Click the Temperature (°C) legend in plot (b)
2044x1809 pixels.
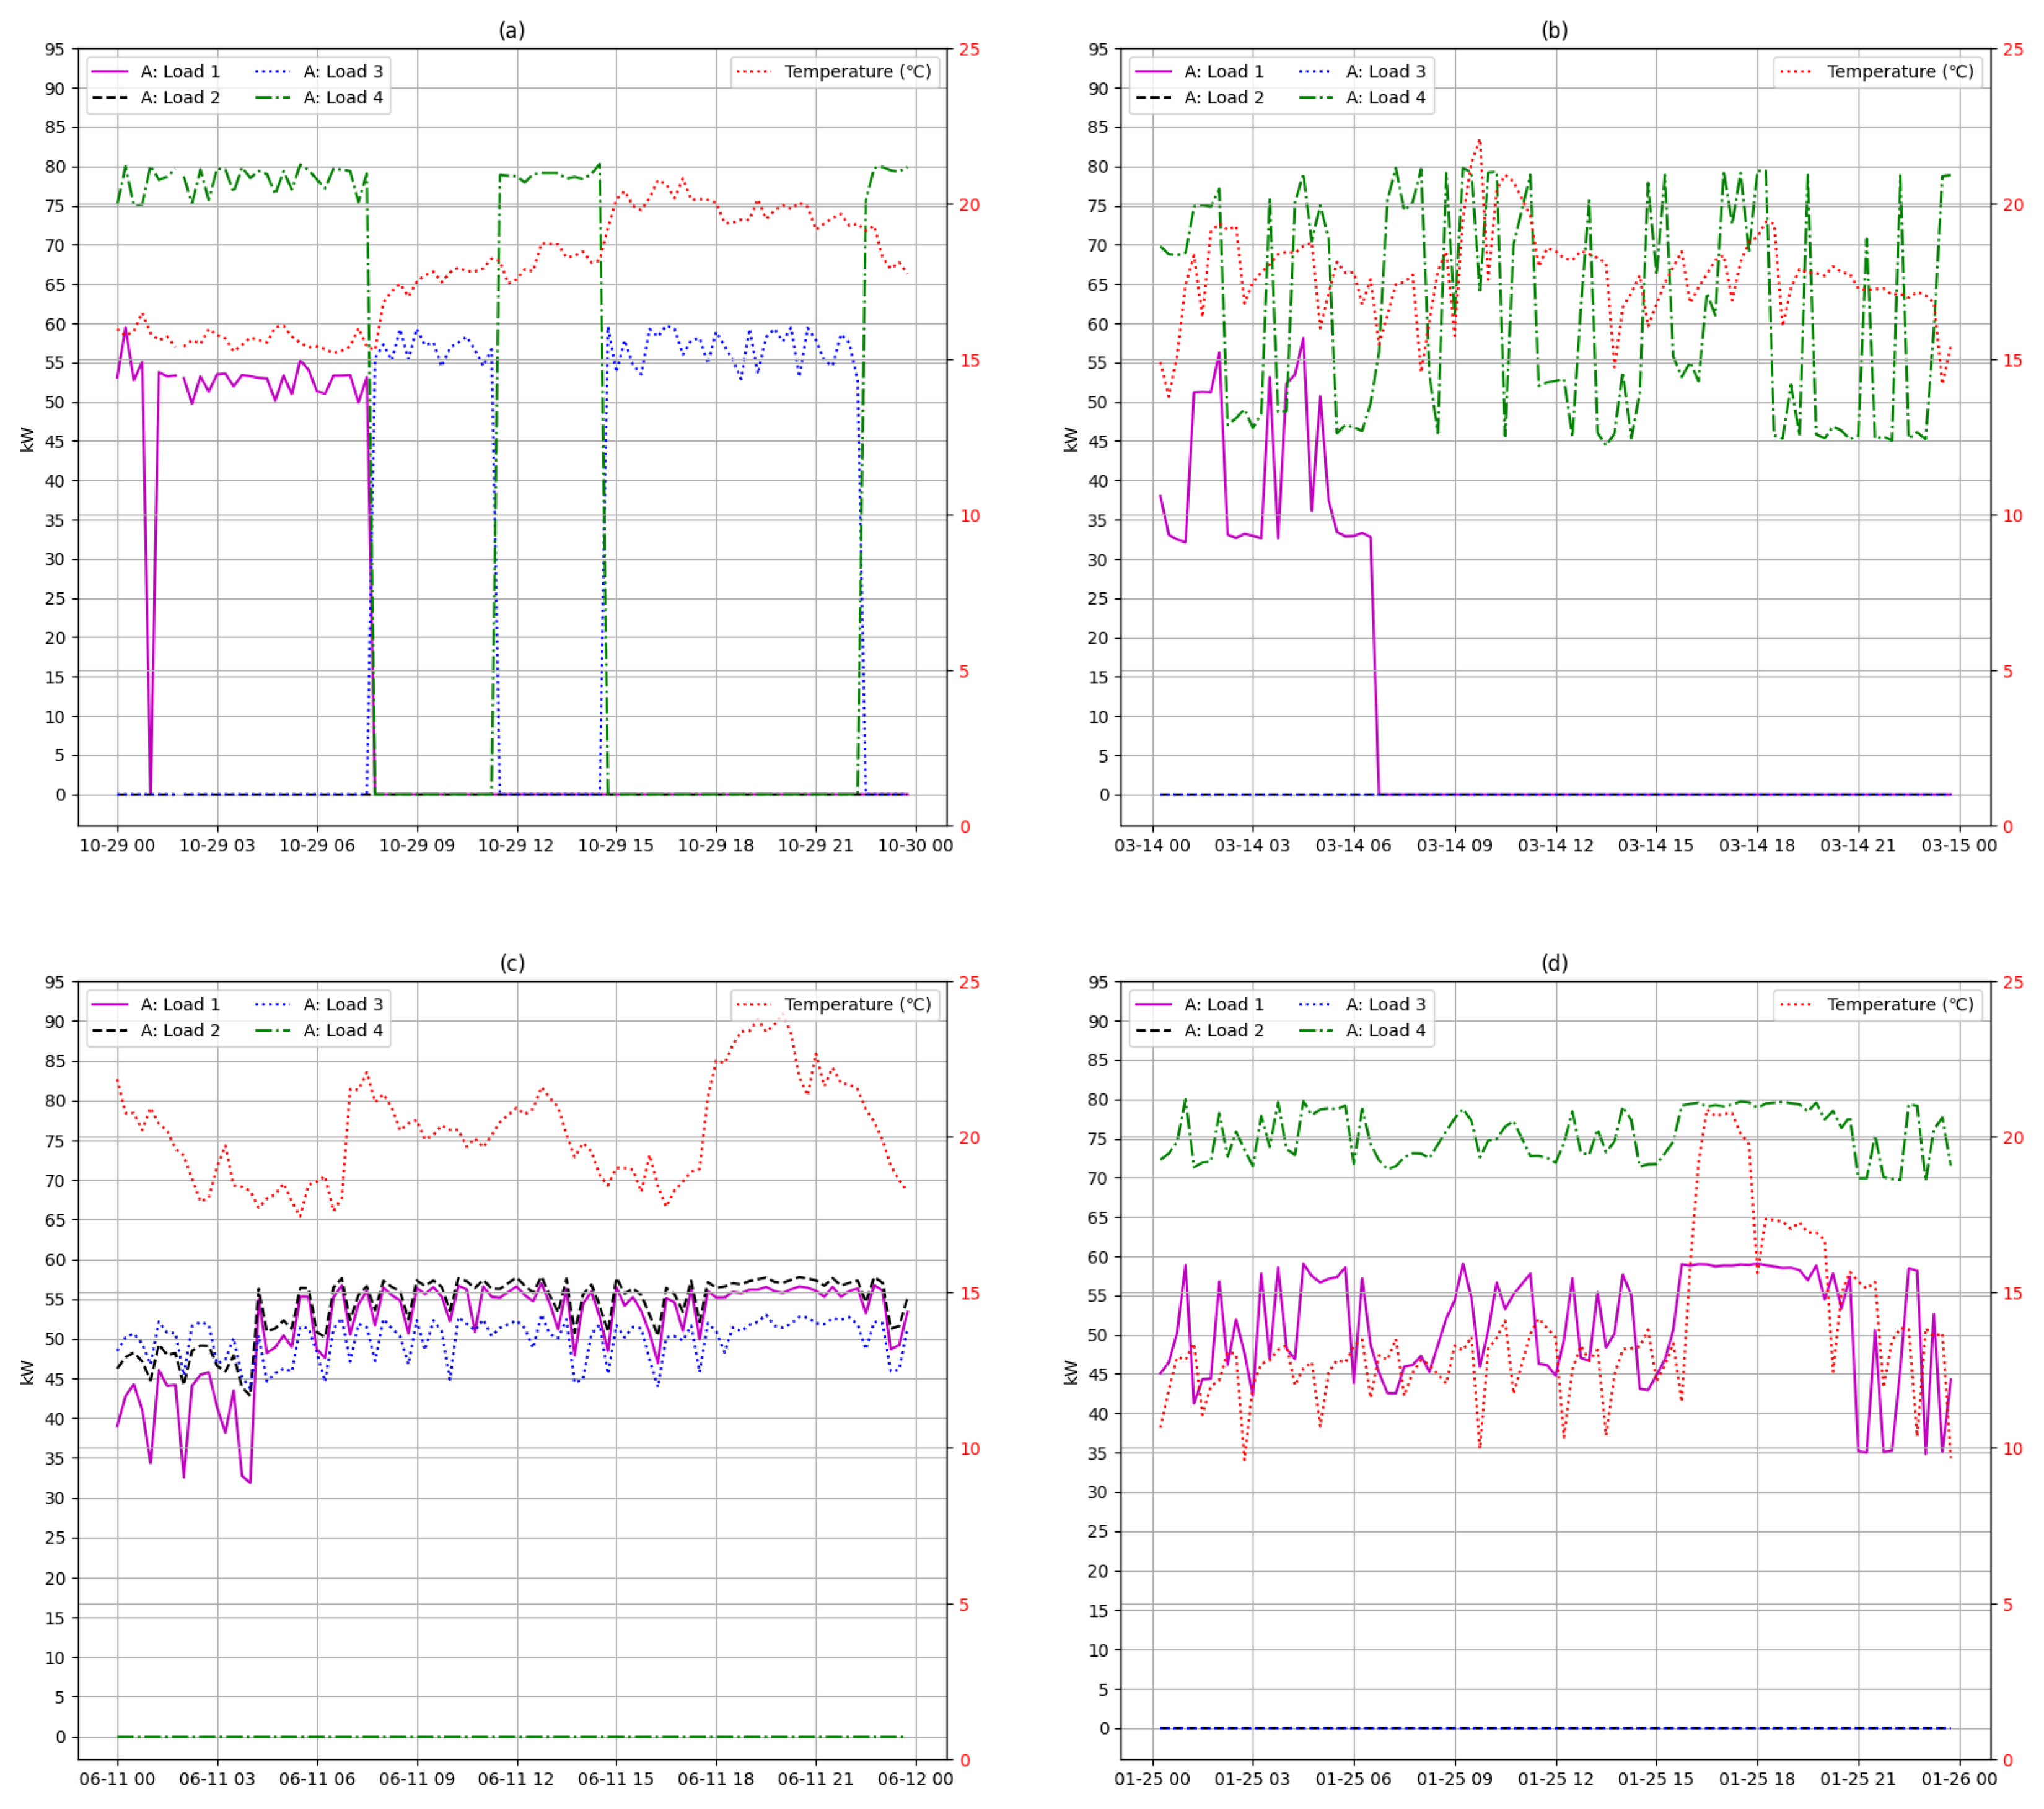(x=1900, y=72)
